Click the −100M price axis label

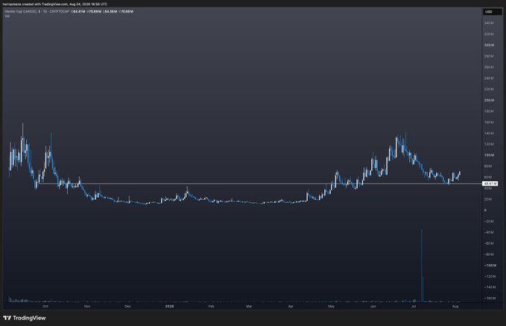[490, 266]
